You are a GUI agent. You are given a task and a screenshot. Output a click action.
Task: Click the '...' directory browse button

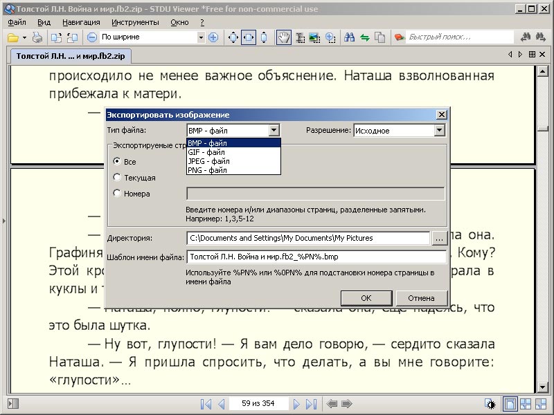(440, 237)
